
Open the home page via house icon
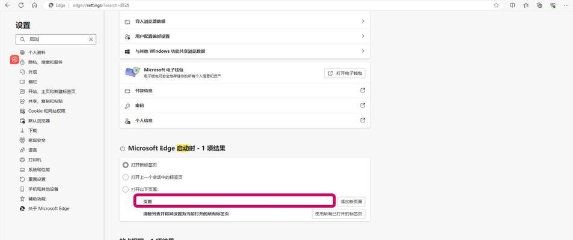point(34,5)
